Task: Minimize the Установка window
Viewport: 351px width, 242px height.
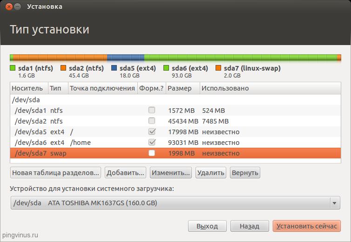Action: pyautogui.click(x=17, y=7)
